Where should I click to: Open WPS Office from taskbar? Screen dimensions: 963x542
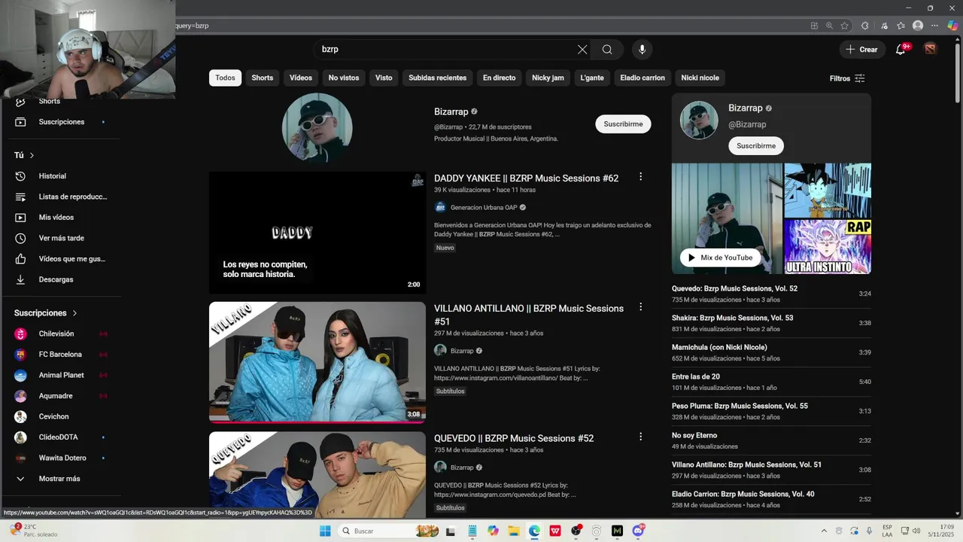(x=555, y=531)
